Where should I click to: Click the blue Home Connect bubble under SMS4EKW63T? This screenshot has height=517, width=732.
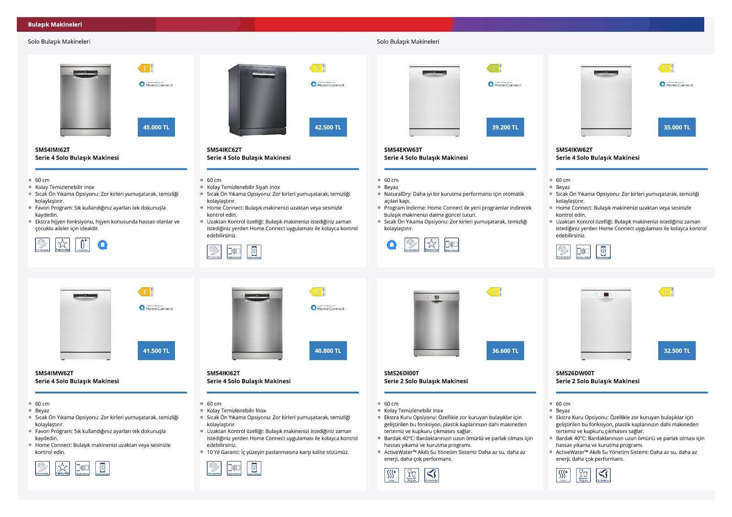pos(392,245)
